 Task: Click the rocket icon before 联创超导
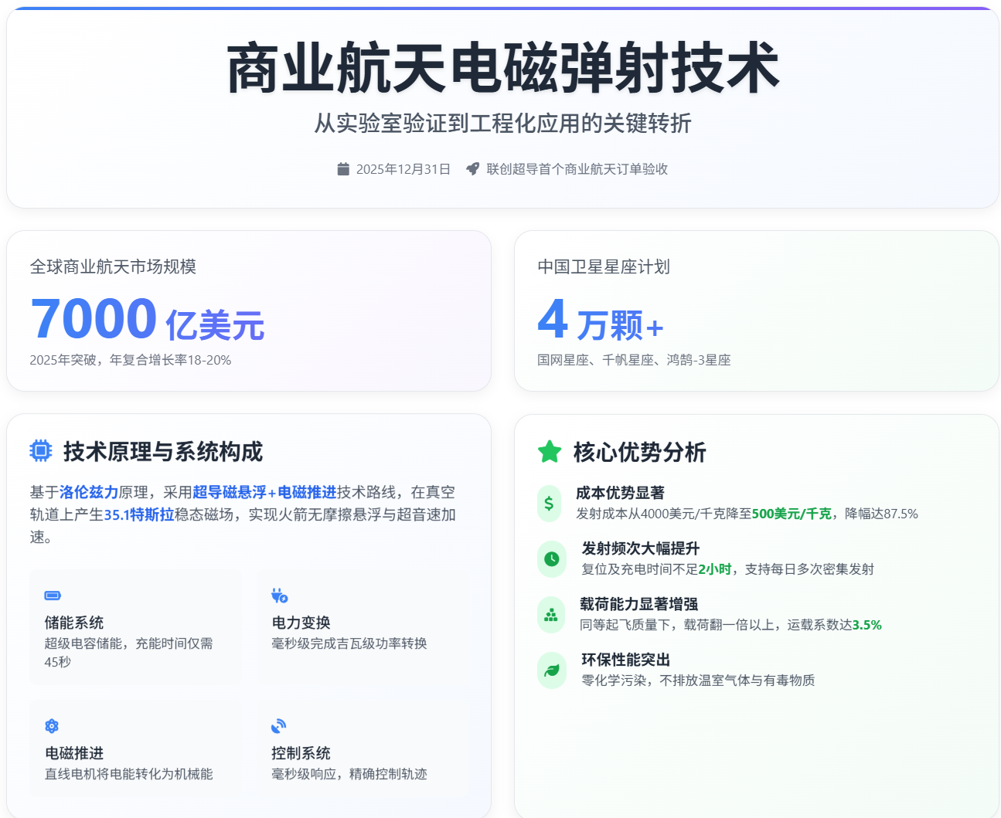click(x=472, y=169)
